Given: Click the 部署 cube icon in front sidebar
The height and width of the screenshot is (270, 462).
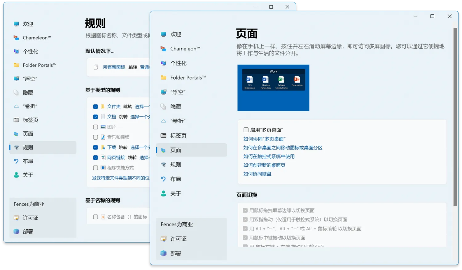Looking at the screenshot, I should [x=163, y=253].
